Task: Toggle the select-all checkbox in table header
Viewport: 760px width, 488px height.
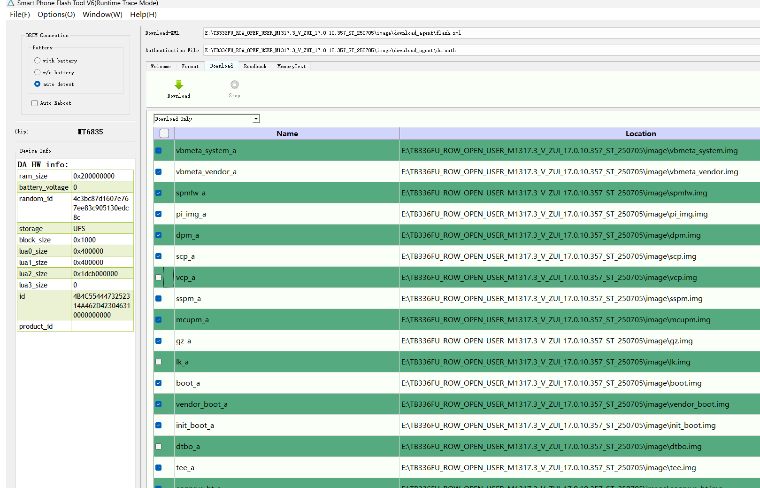Action: click(x=164, y=133)
